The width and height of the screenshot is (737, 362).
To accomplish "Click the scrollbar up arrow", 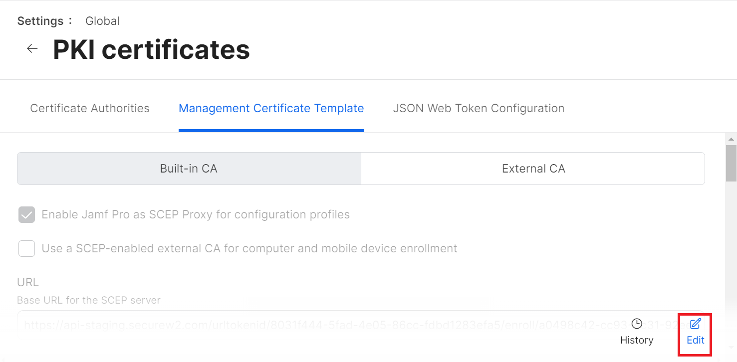I will [x=732, y=139].
